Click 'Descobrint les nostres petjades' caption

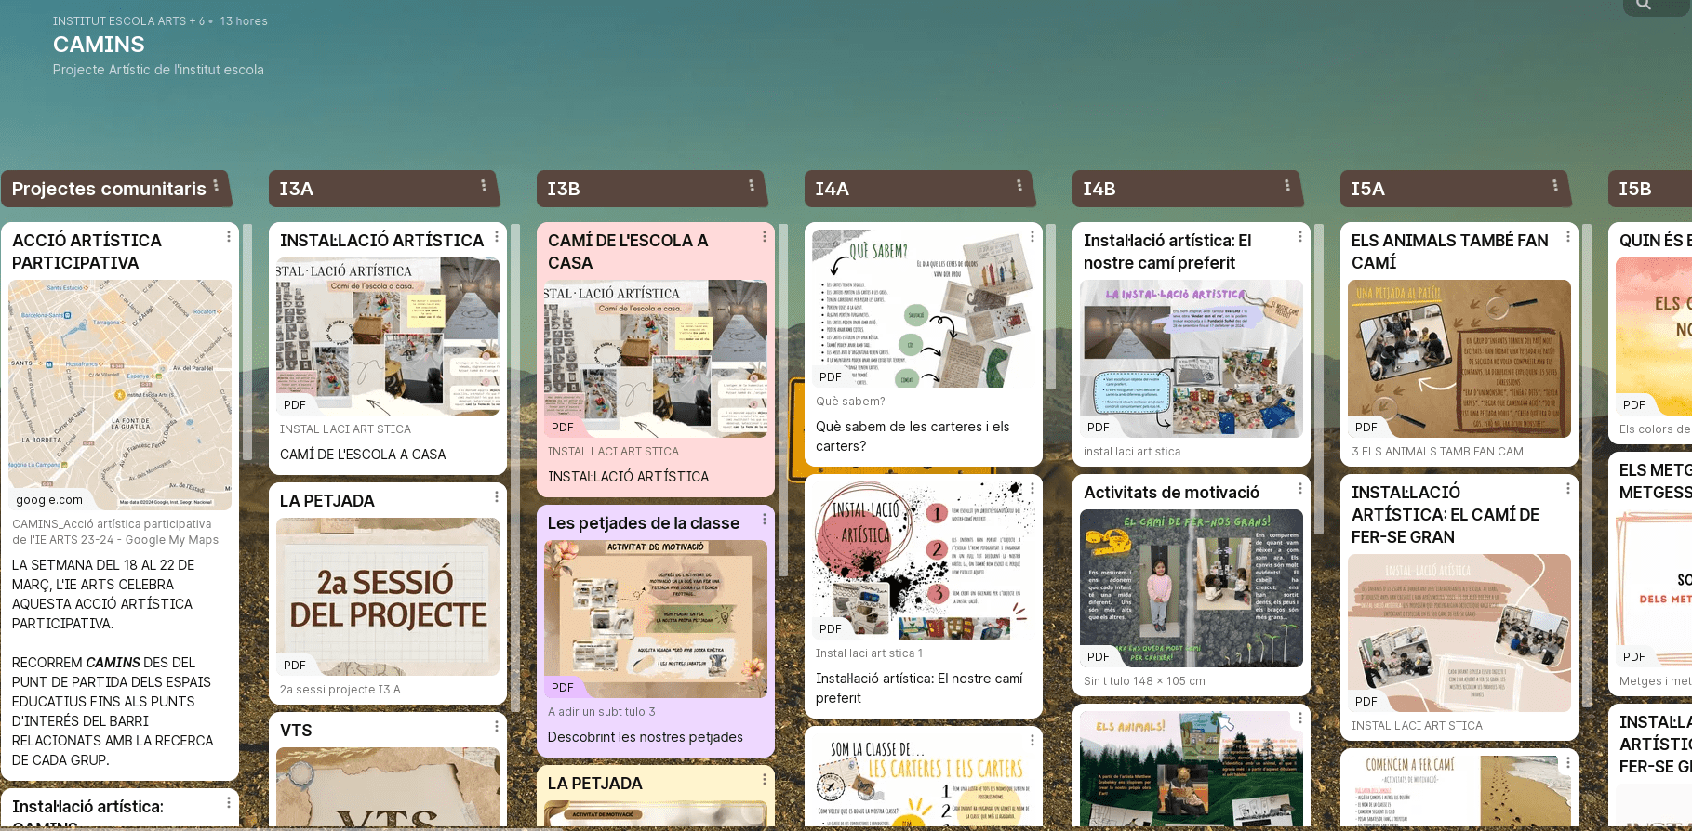tap(646, 737)
